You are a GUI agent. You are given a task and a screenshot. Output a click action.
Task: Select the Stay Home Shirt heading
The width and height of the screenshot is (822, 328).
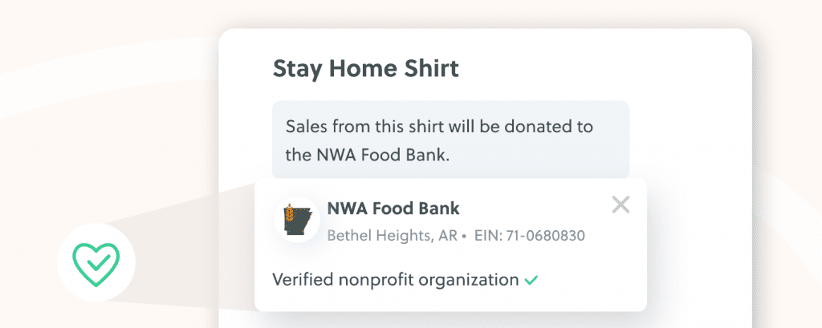point(366,69)
